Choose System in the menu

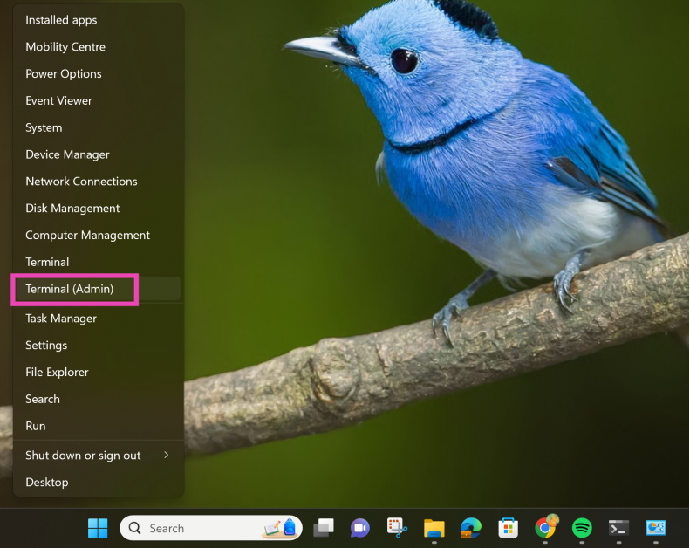[99, 127]
